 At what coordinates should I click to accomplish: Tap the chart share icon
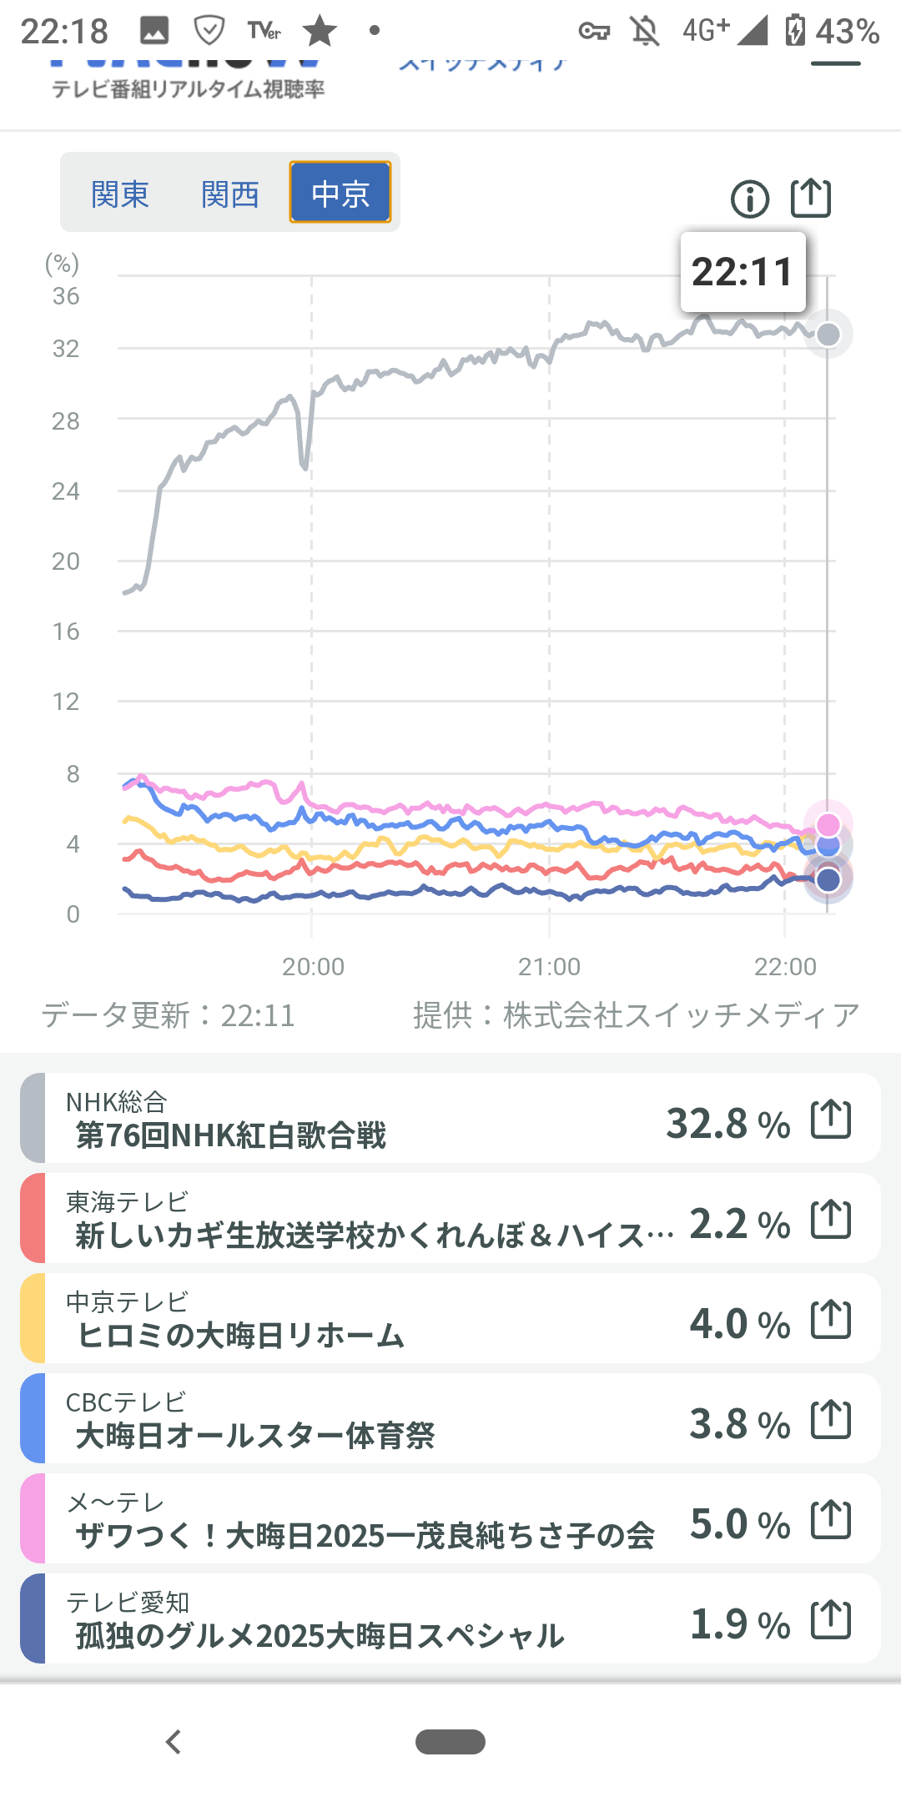(x=810, y=199)
